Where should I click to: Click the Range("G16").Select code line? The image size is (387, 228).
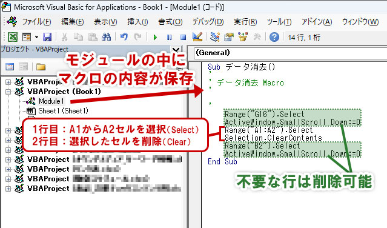pyautogui.click(x=264, y=114)
